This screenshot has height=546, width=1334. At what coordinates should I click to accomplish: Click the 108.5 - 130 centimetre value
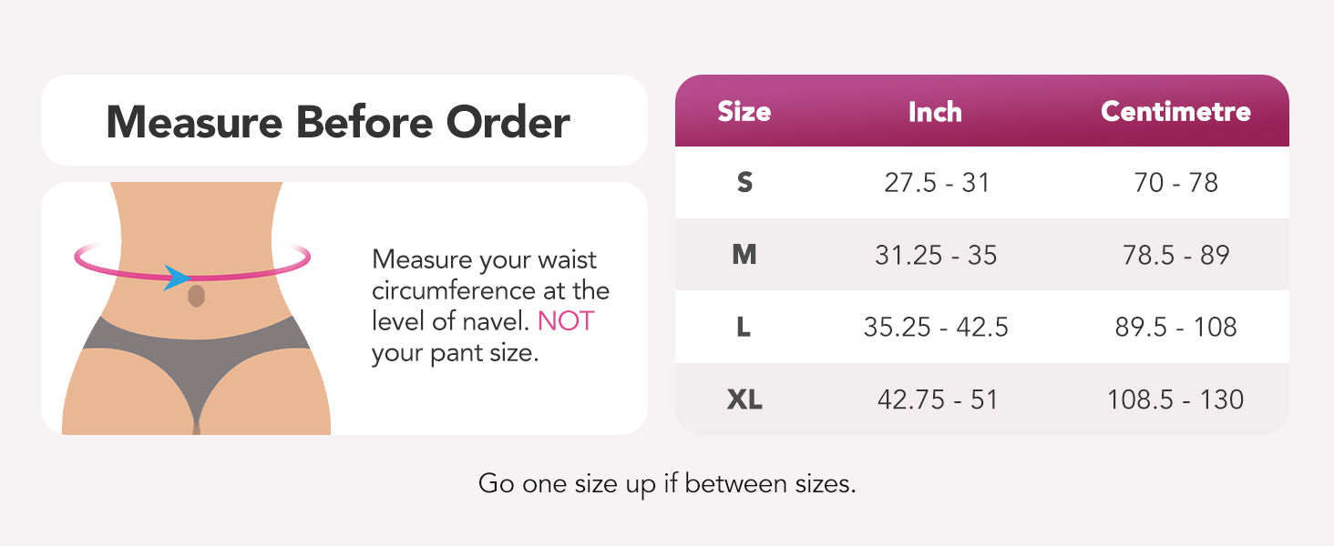1175,399
